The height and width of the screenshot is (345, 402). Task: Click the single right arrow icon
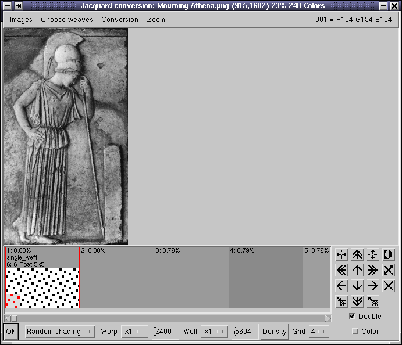pos(373,286)
